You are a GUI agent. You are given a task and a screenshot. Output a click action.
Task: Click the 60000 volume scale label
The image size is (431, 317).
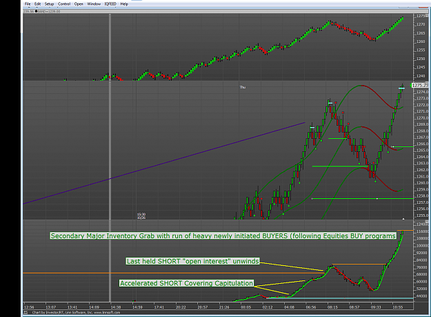coord(422,282)
